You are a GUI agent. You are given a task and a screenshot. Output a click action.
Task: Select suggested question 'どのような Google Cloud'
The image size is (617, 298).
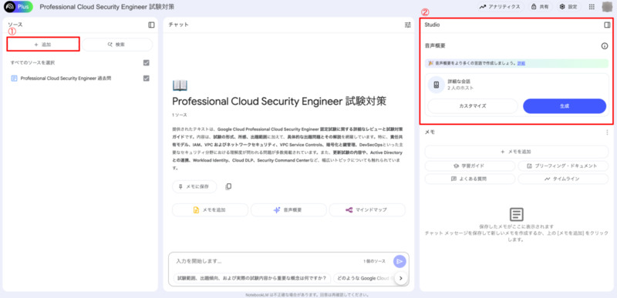tap(364, 279)
